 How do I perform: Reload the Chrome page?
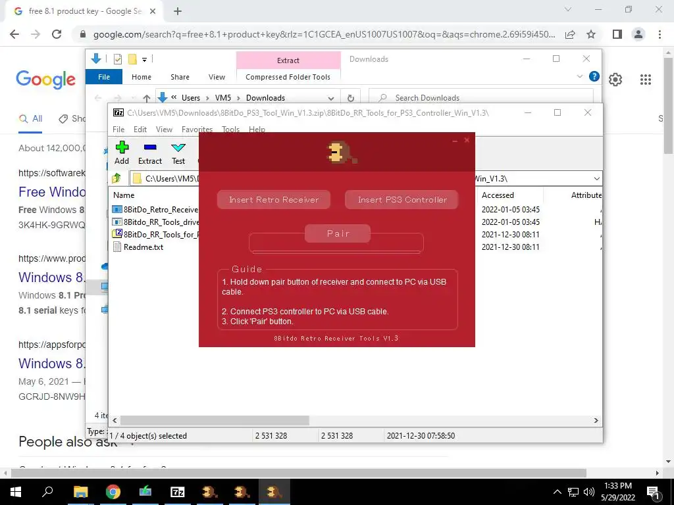click(57, 34)
